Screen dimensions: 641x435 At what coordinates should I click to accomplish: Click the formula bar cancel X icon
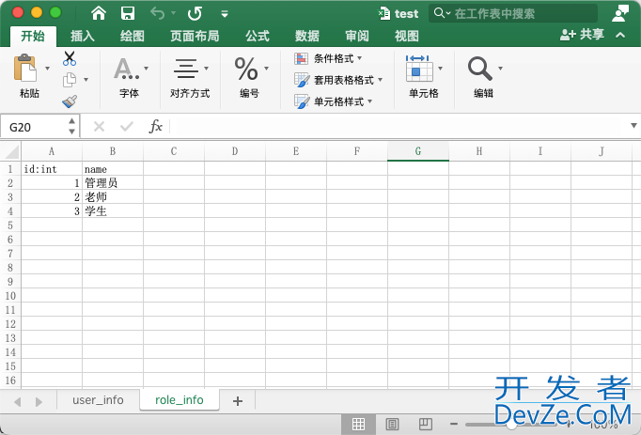(x=99, y=127)
